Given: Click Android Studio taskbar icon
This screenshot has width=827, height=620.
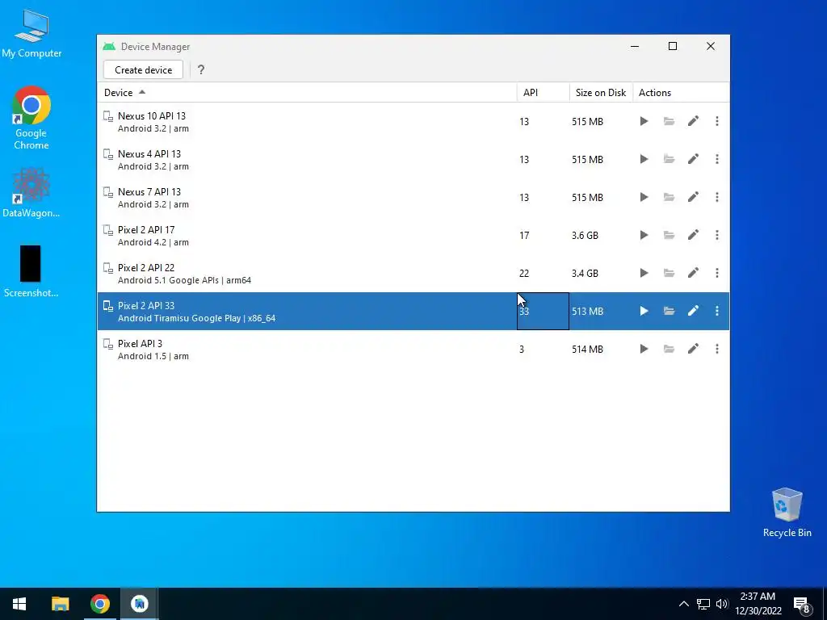Looking at the screenshot, I should 139,604.
